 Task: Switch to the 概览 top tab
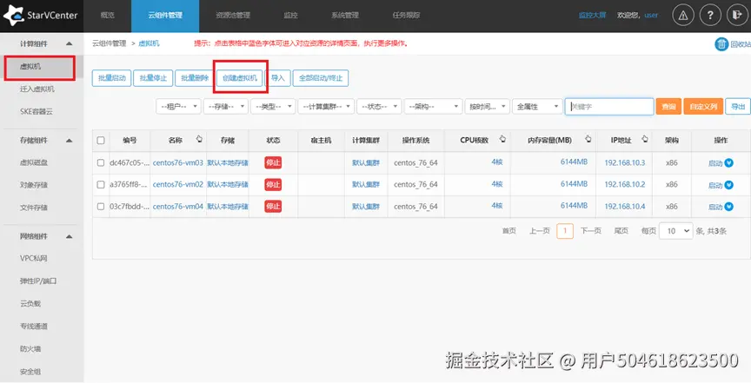click(107, 16)
